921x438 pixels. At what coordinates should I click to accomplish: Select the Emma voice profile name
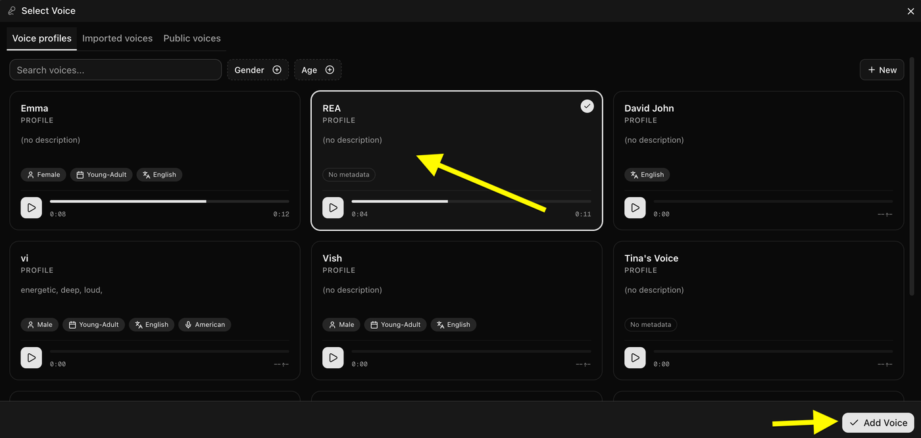34,108
